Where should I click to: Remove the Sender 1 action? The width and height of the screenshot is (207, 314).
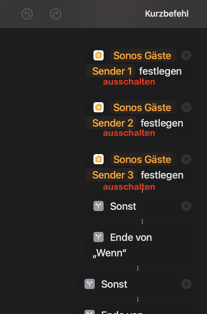(x=186, y=55)
